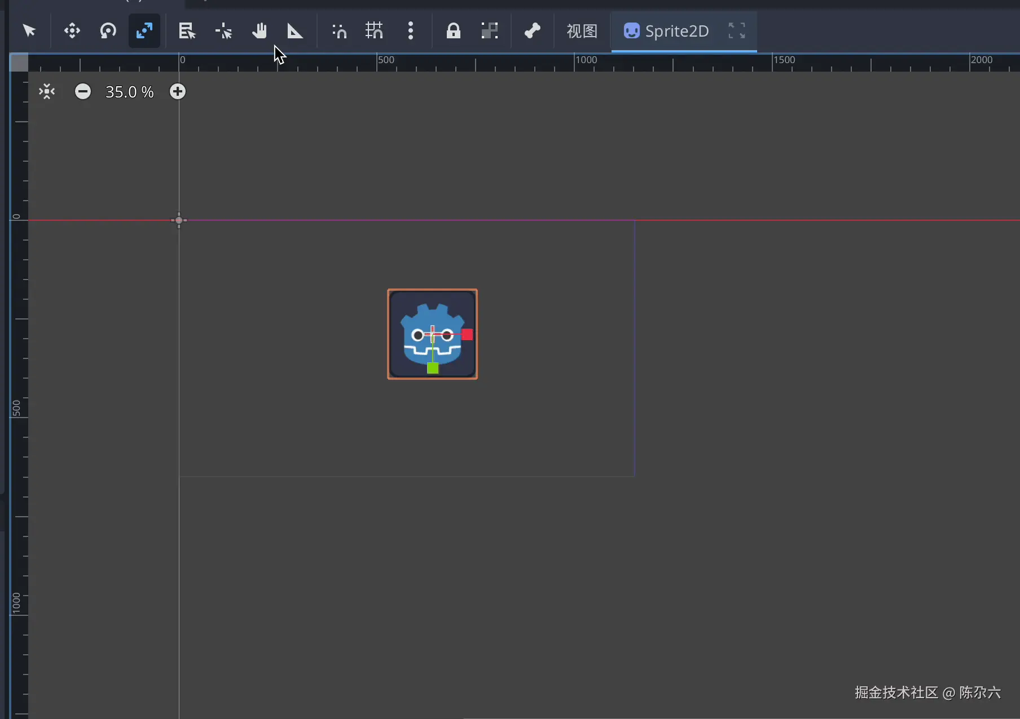Enable the Pan Mode hand tool
The width and height of the screenshot is (1020, 719).
click(x=260, y=30)
